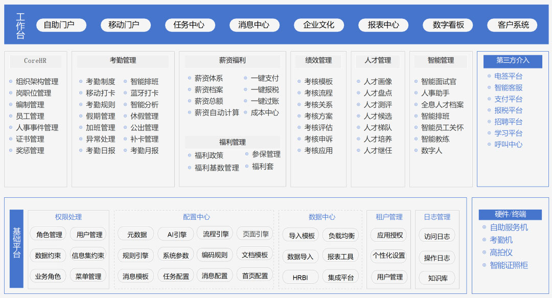The width and height of the screenshot is (552, 298).
Task: Select 考核模板 in 绩效管理
Action: point(318,82)
